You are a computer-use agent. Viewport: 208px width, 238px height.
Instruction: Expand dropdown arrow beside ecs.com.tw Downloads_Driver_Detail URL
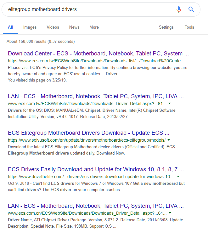tap(170, 104)
